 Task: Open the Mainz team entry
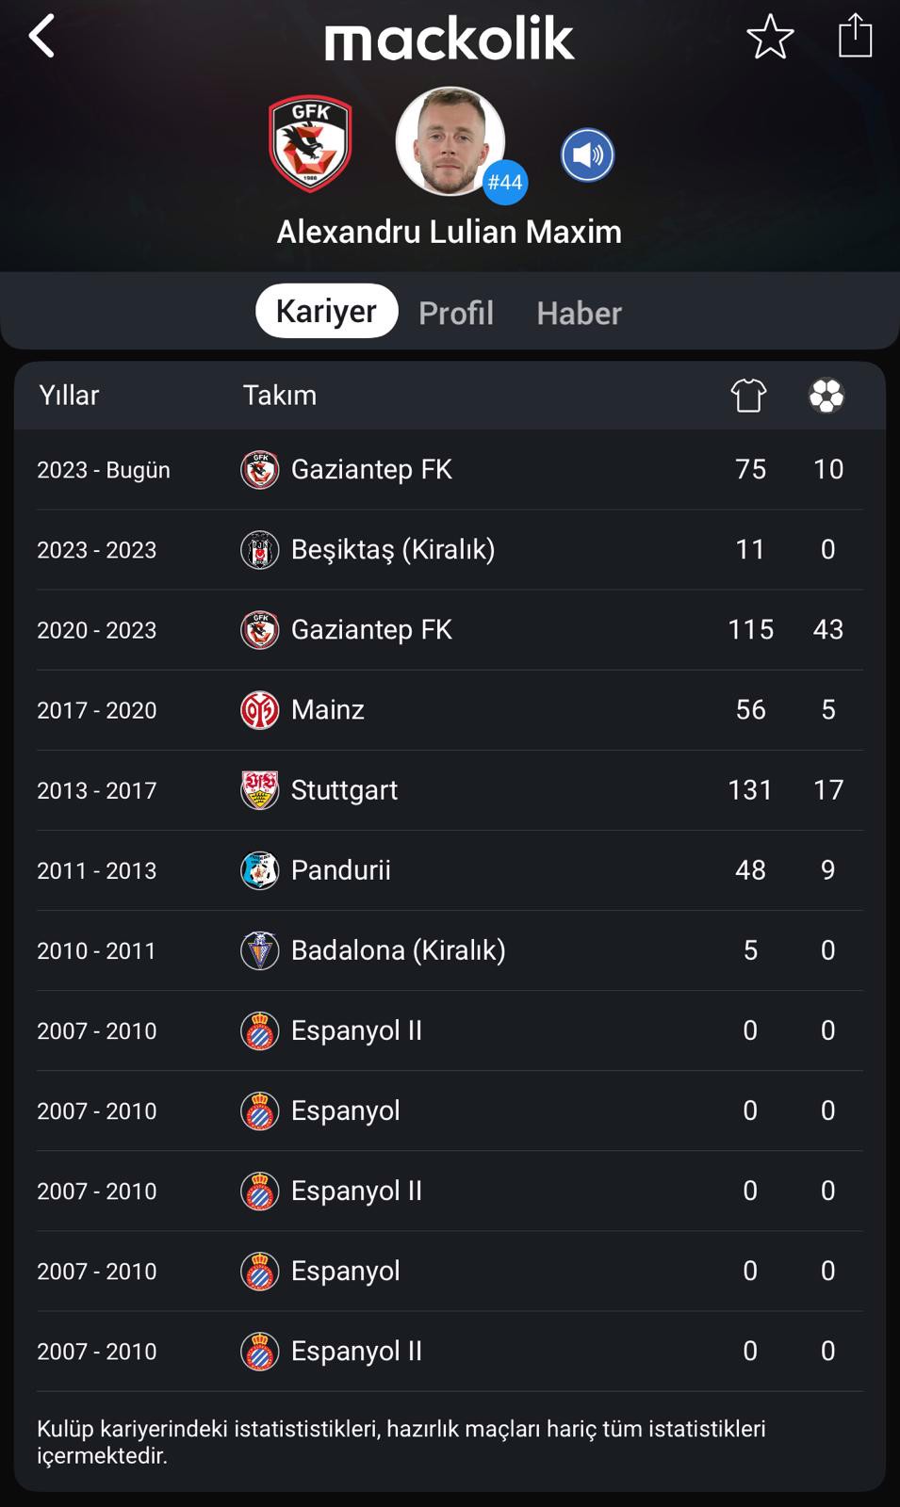[x=450, y=710]
